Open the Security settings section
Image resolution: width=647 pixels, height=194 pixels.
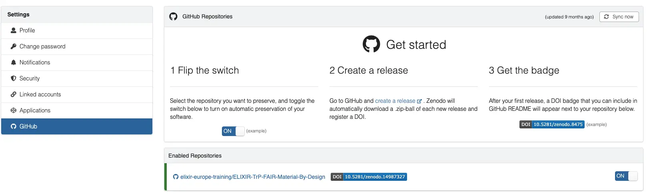point(77,78)
